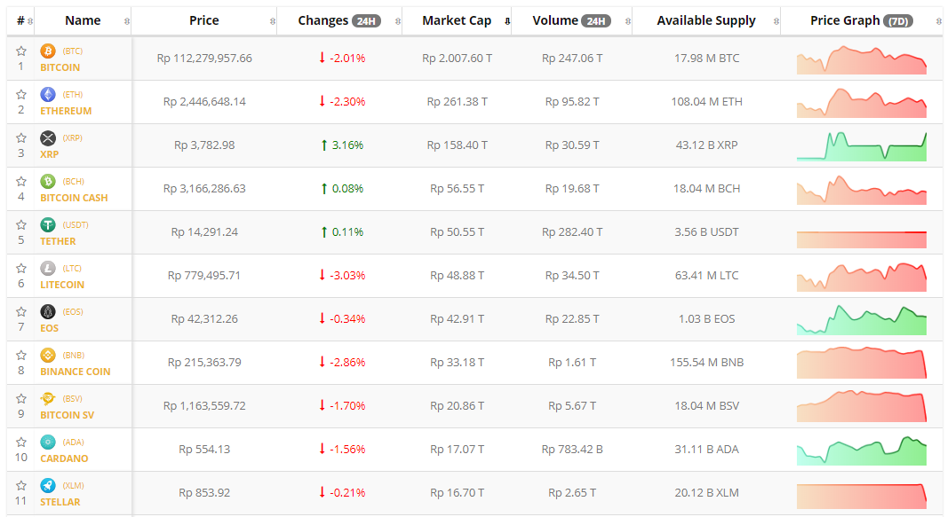Screen dimensions: 947x517
Task: Open the BITCOIN SV name link
Action: [67, 415]
